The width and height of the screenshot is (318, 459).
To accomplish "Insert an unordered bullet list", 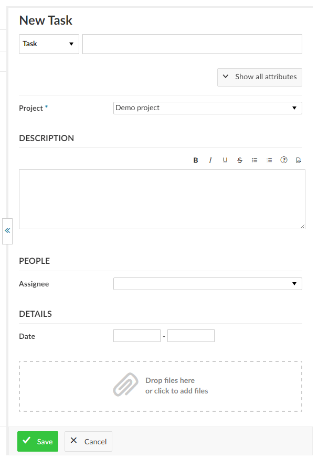I will (x=255, y=161).
